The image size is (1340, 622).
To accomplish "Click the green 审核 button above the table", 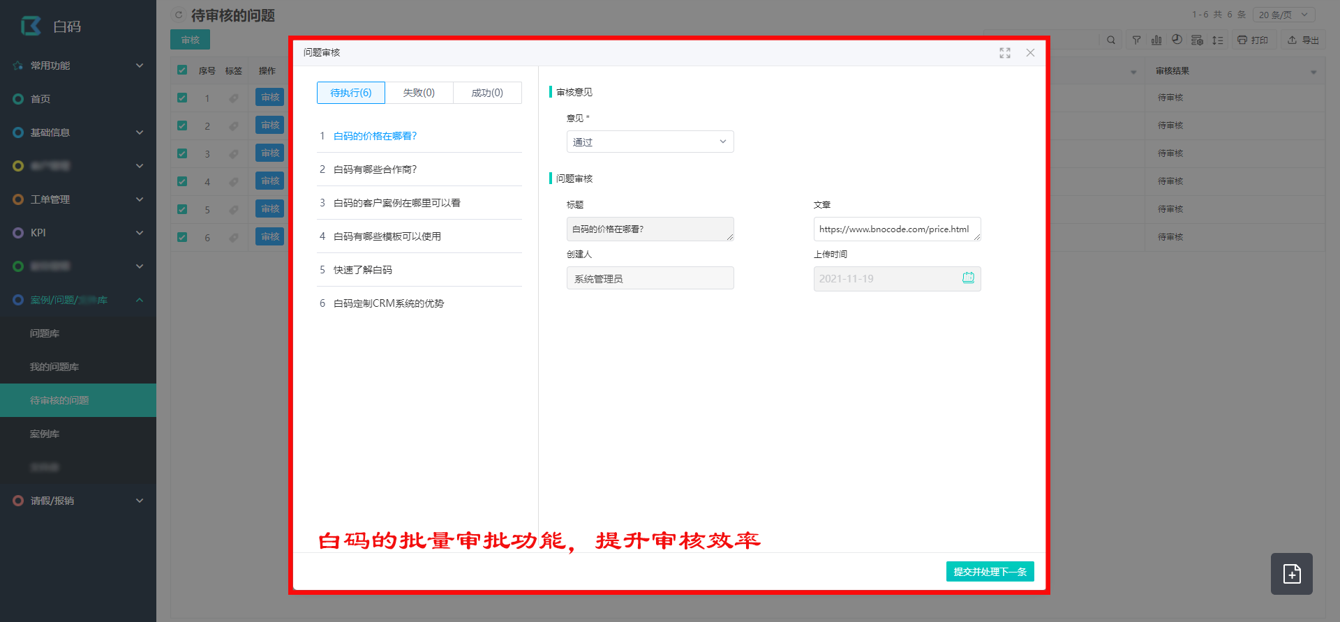I will pos(190,40).
